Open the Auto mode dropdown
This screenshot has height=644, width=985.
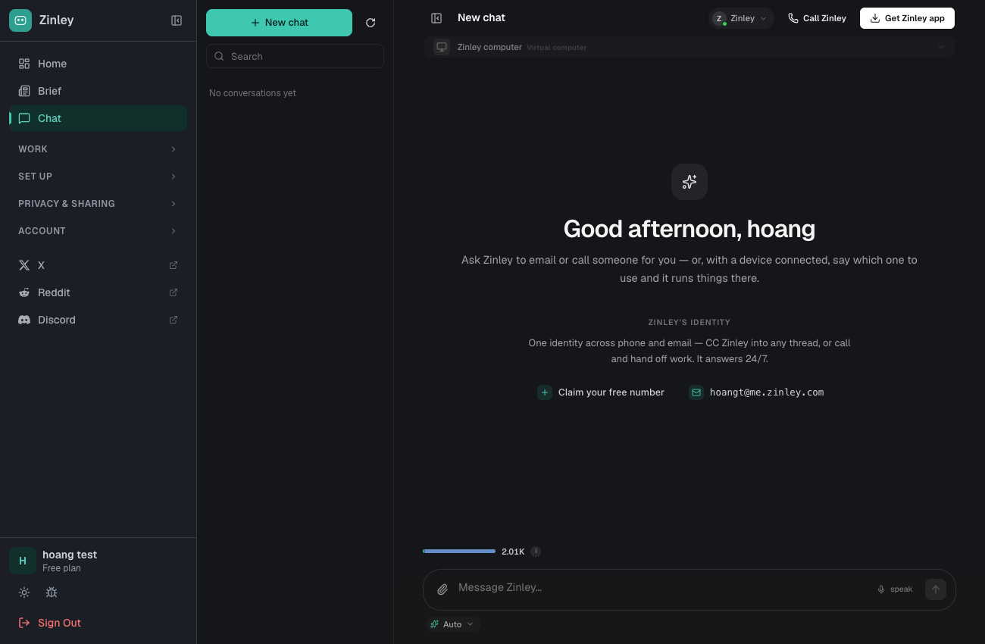(x=452, y=624)
